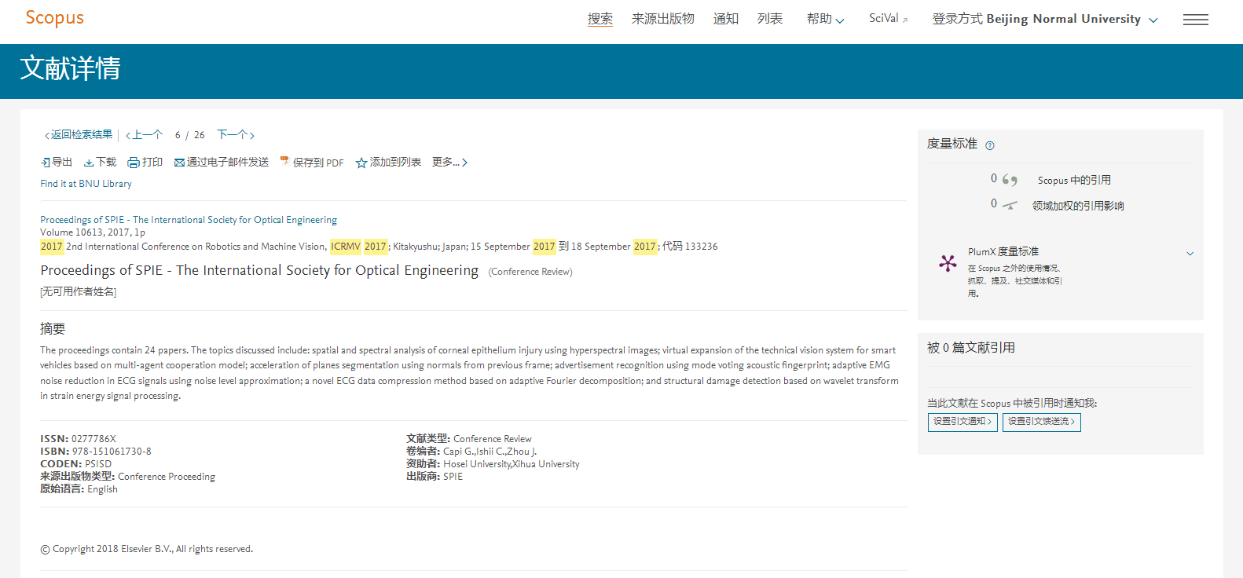This screenshot has width=1243, height=578.
Task: Click the [无可用作者姓名] author text
Action: (x=79, y=292)
